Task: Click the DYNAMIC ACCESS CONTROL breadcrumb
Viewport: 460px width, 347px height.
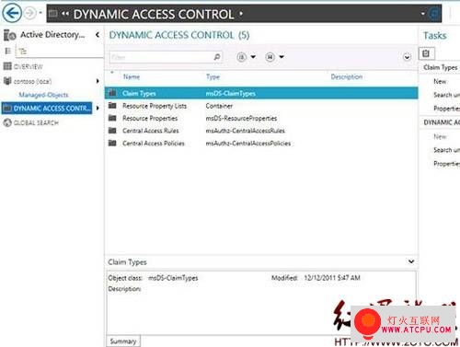Action: click(154, 14)
